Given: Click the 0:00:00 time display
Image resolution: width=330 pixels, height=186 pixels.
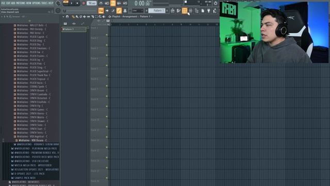Looking at the screenshot, I should [x=142, y=4].
